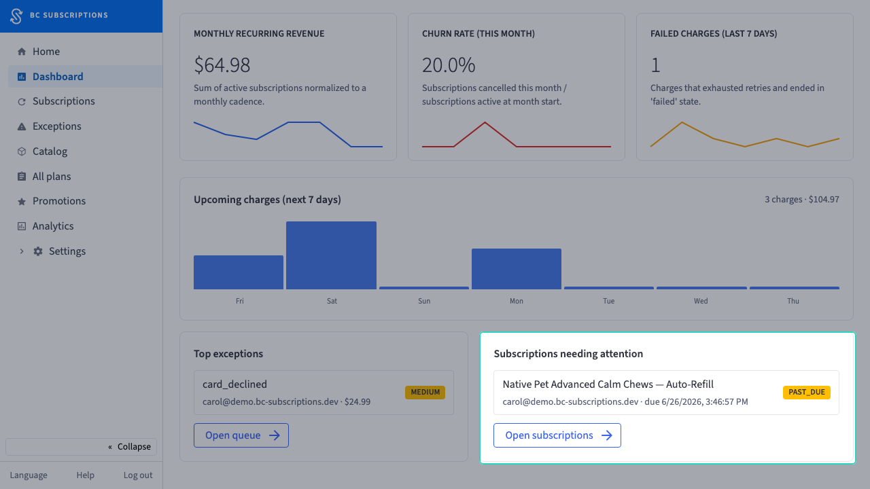The width and height of the screenshot is (870, 489).
Task: Click the Exceptions warning triangle icon
Action: (x=22, y=126)
